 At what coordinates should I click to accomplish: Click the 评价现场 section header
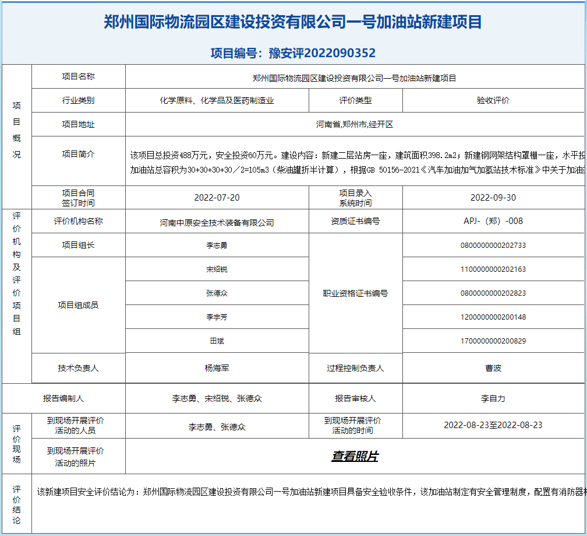(16, 444)
